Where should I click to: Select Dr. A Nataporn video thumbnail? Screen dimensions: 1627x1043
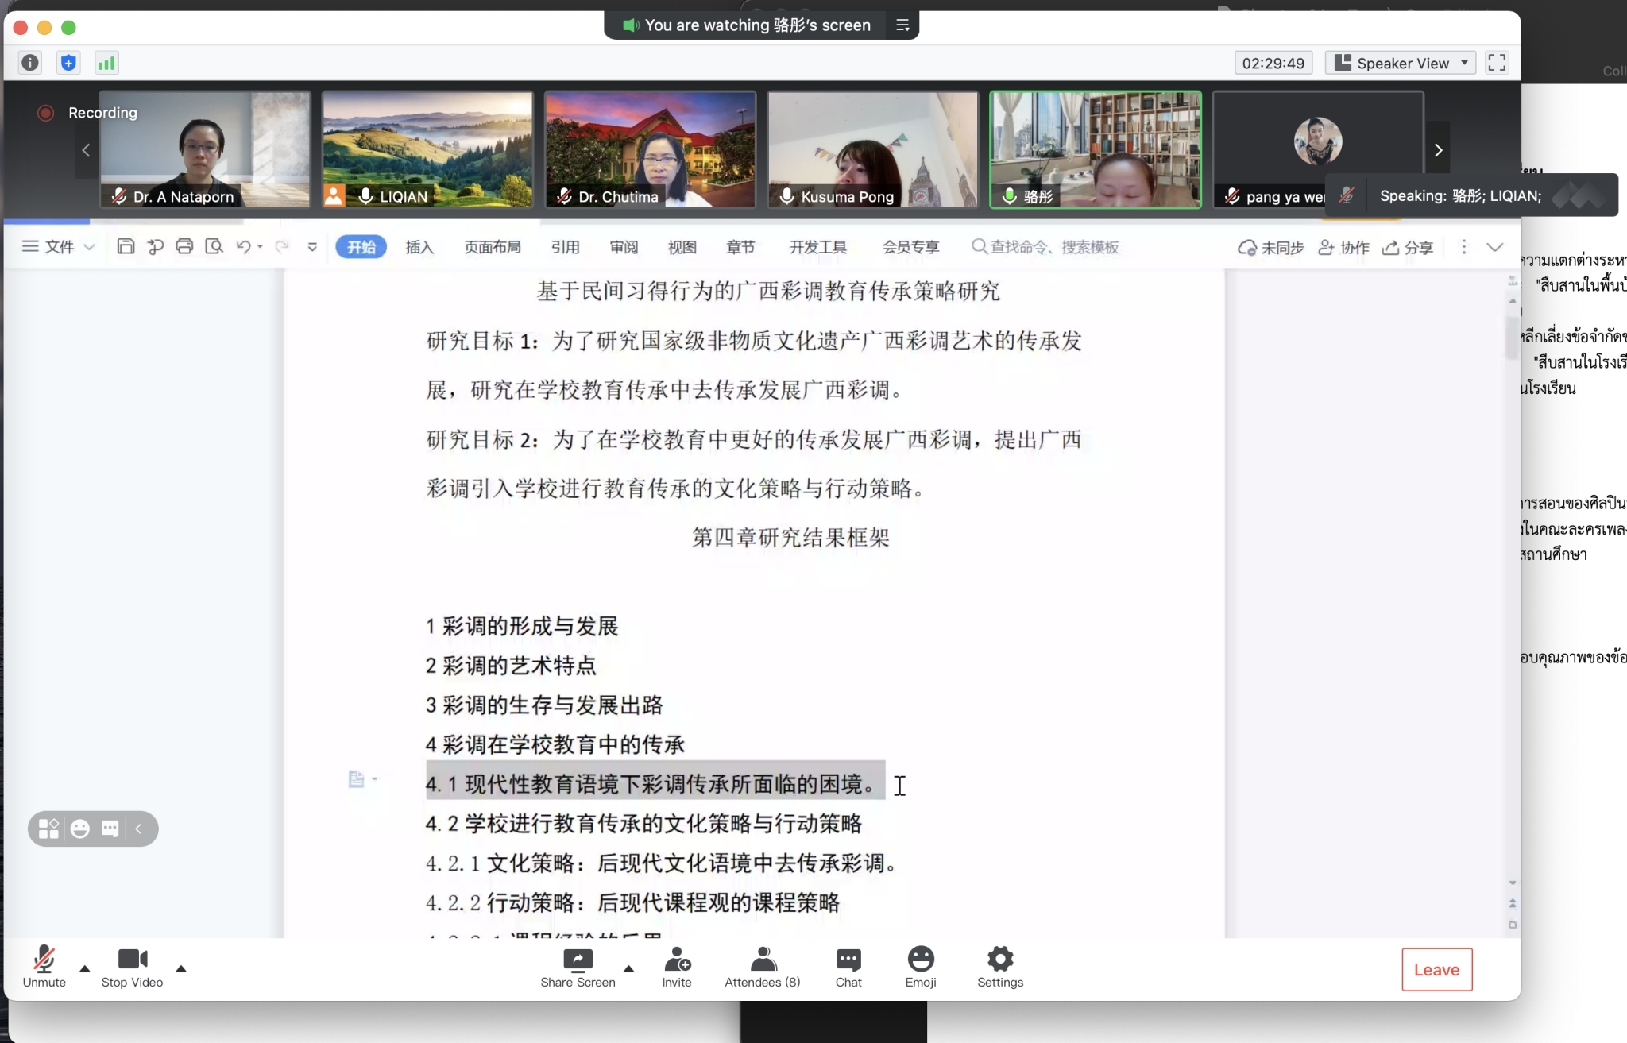[x=204, y=149]
